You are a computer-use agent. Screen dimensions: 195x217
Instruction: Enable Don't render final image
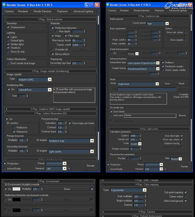click(x=8, y=63)
